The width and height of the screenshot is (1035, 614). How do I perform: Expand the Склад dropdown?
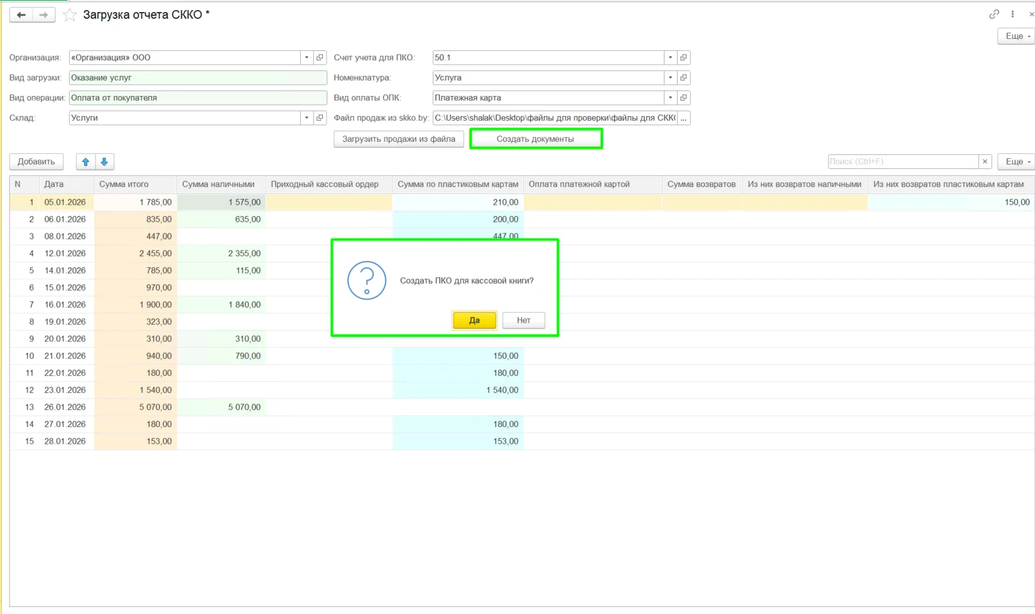tap(306, 118)
